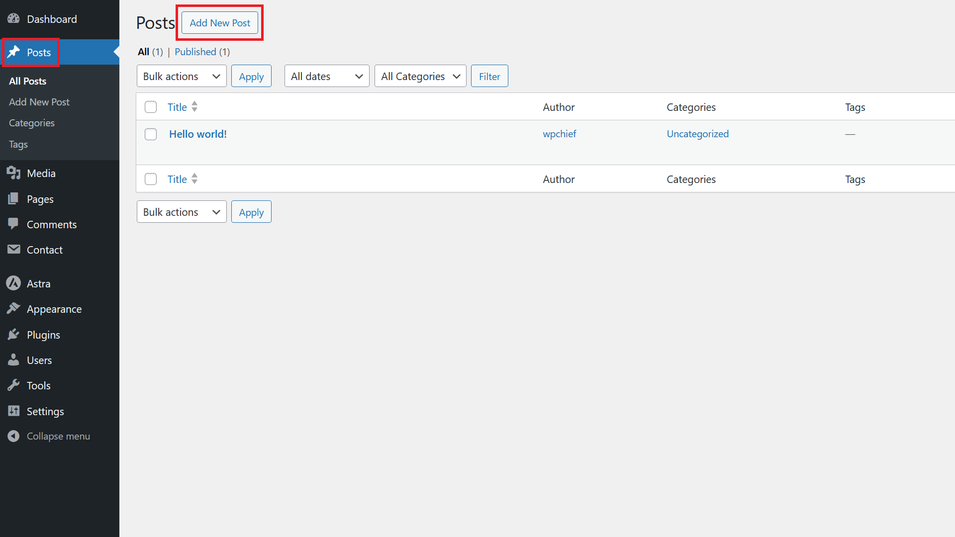955x537 pixels.
Task: Tick the select-all checkbox in table footer
Action: point(151,179)
